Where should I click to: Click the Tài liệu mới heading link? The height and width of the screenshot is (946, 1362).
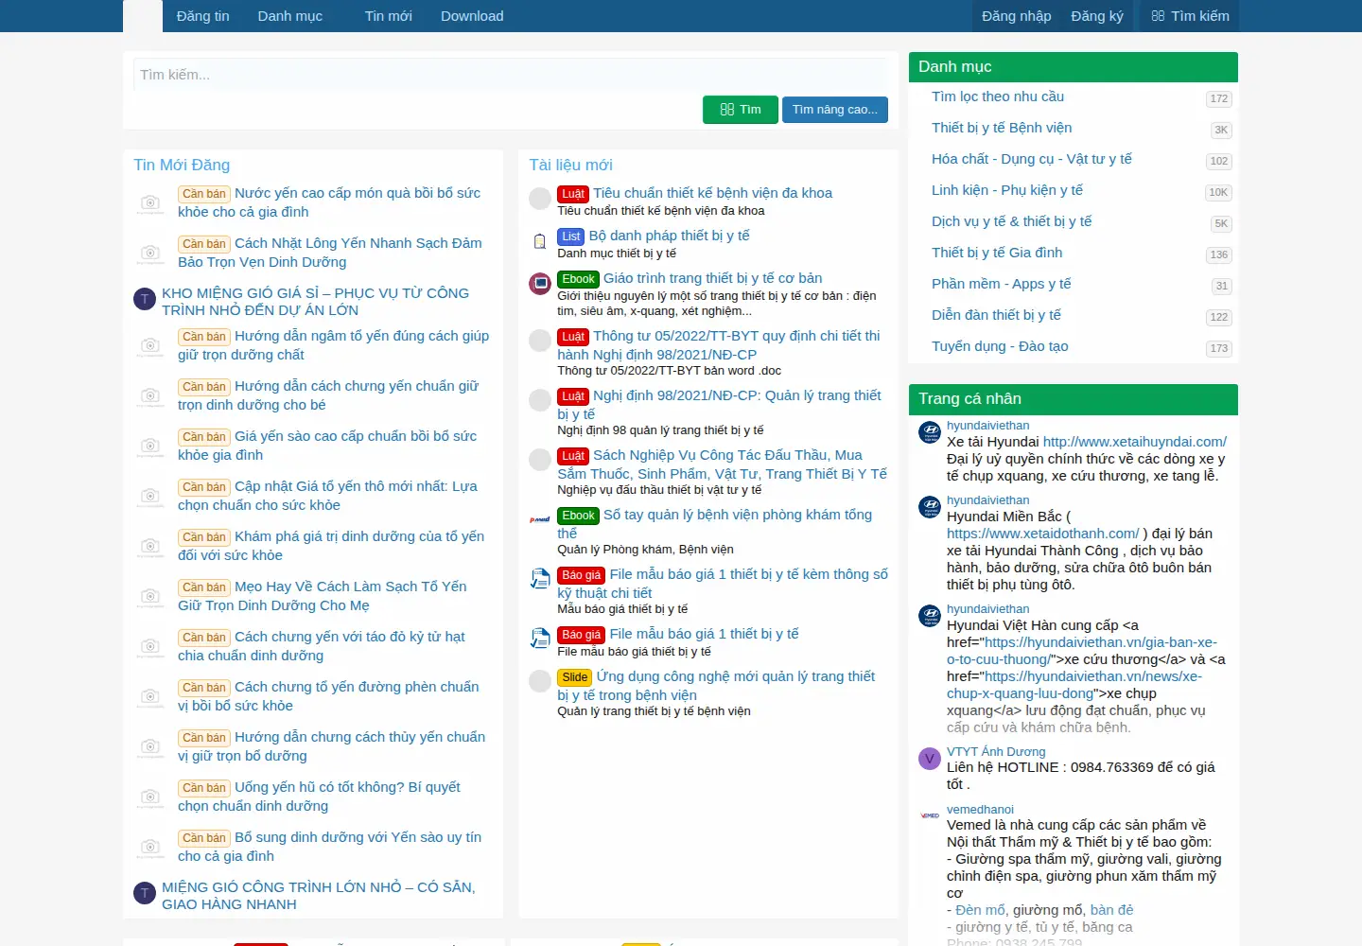tap(570, 166)
